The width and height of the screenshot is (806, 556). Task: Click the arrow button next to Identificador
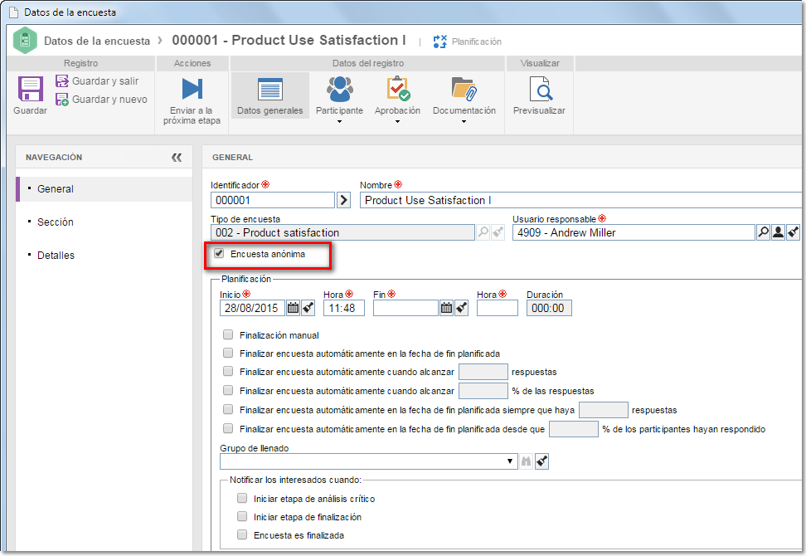pyautogui.click(x=343, y=200)
